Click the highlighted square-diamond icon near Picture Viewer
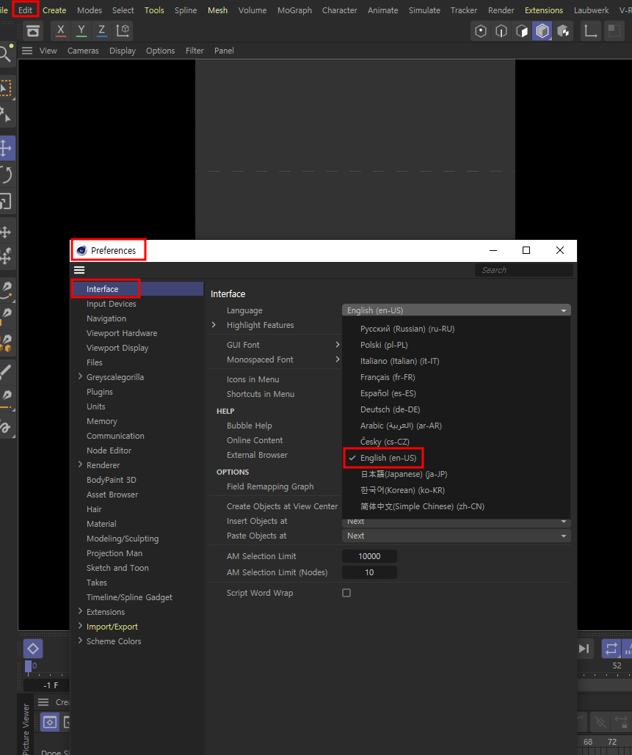632x755 pixels. coord(50,722)
